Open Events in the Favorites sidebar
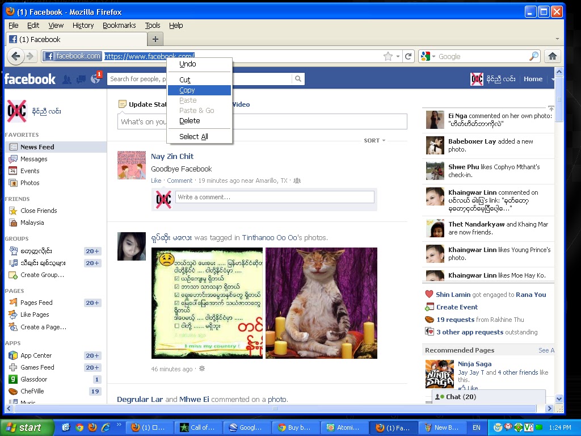Viewport: 581px width, 436px height. pyautogui.click(x=30, y=171)
